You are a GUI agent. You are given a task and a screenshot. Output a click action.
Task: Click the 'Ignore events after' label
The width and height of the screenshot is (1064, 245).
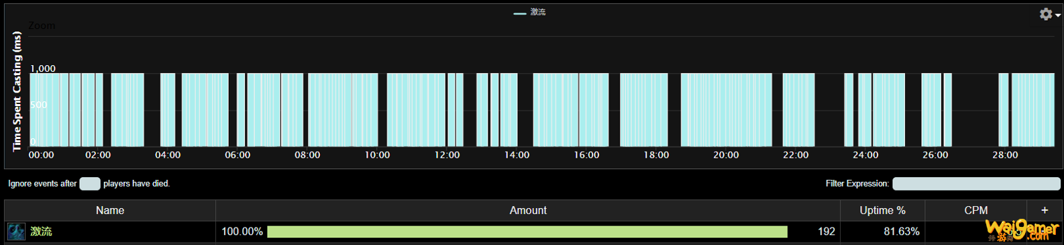[42, 184]
